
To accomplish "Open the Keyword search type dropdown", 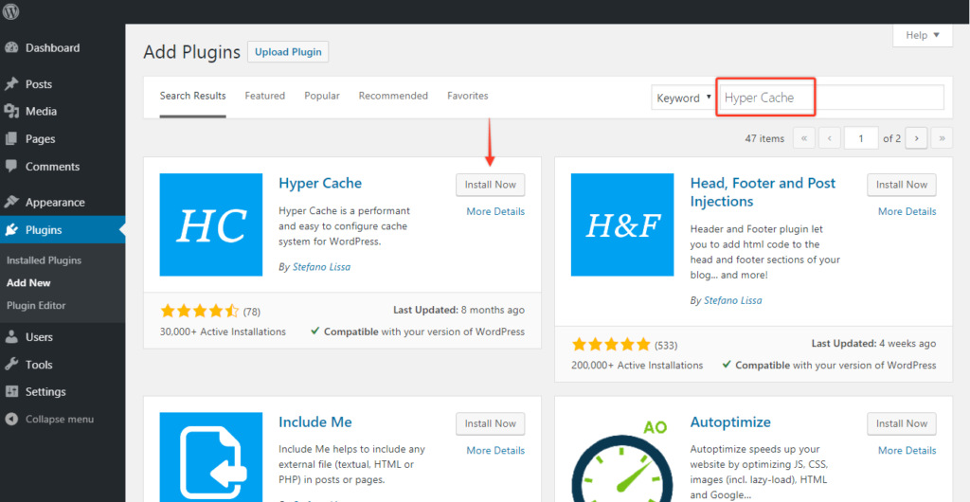I will tap(684, 98).
